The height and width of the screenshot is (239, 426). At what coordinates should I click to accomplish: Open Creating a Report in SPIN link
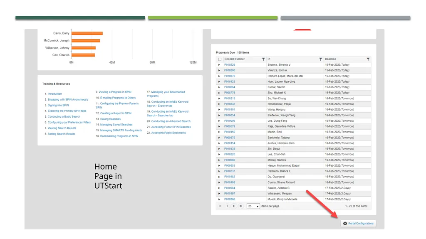coord(116,113)
